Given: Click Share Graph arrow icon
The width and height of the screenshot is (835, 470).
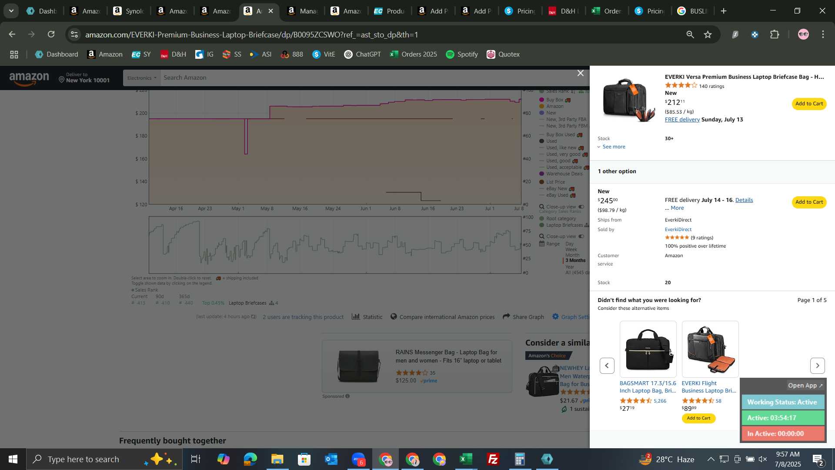Looking at the screenshot, I should click(x=506, y=316).
